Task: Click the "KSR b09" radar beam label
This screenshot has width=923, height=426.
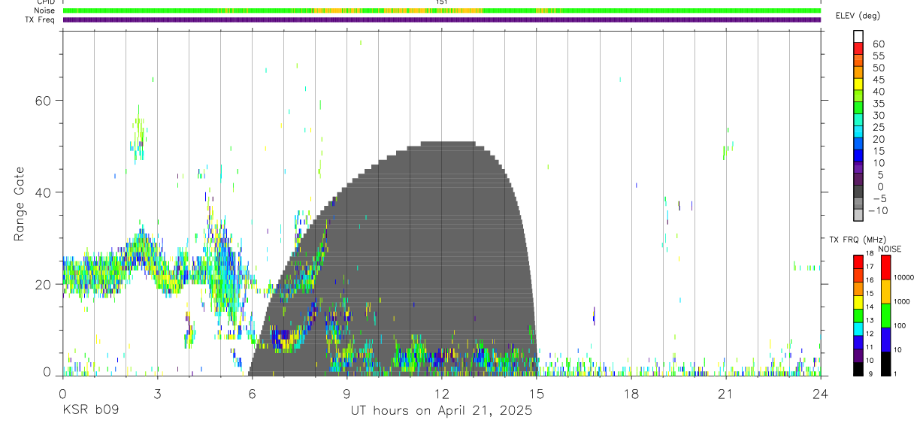Action: click(x=90, y=411)
